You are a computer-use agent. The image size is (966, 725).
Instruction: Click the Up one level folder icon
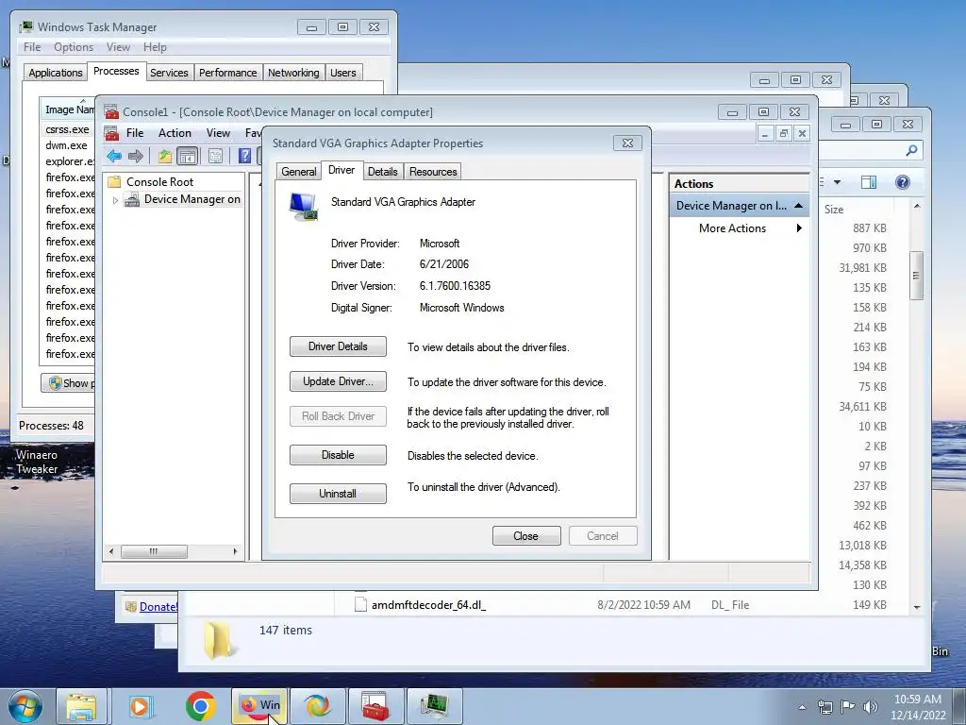164,156
